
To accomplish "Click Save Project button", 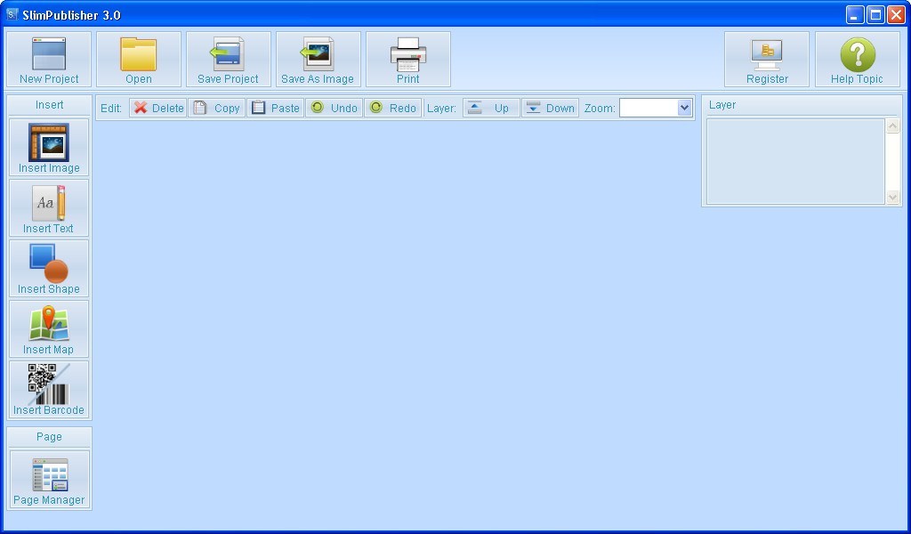I will (x=229, y=60).
